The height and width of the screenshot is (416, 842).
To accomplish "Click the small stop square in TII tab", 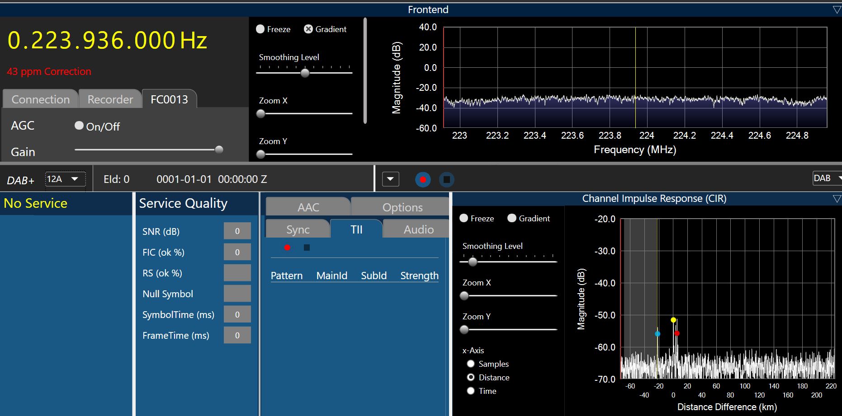I will [x=307, y=248].
